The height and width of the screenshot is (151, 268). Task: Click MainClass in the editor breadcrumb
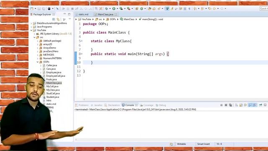[x=129, y=19]
